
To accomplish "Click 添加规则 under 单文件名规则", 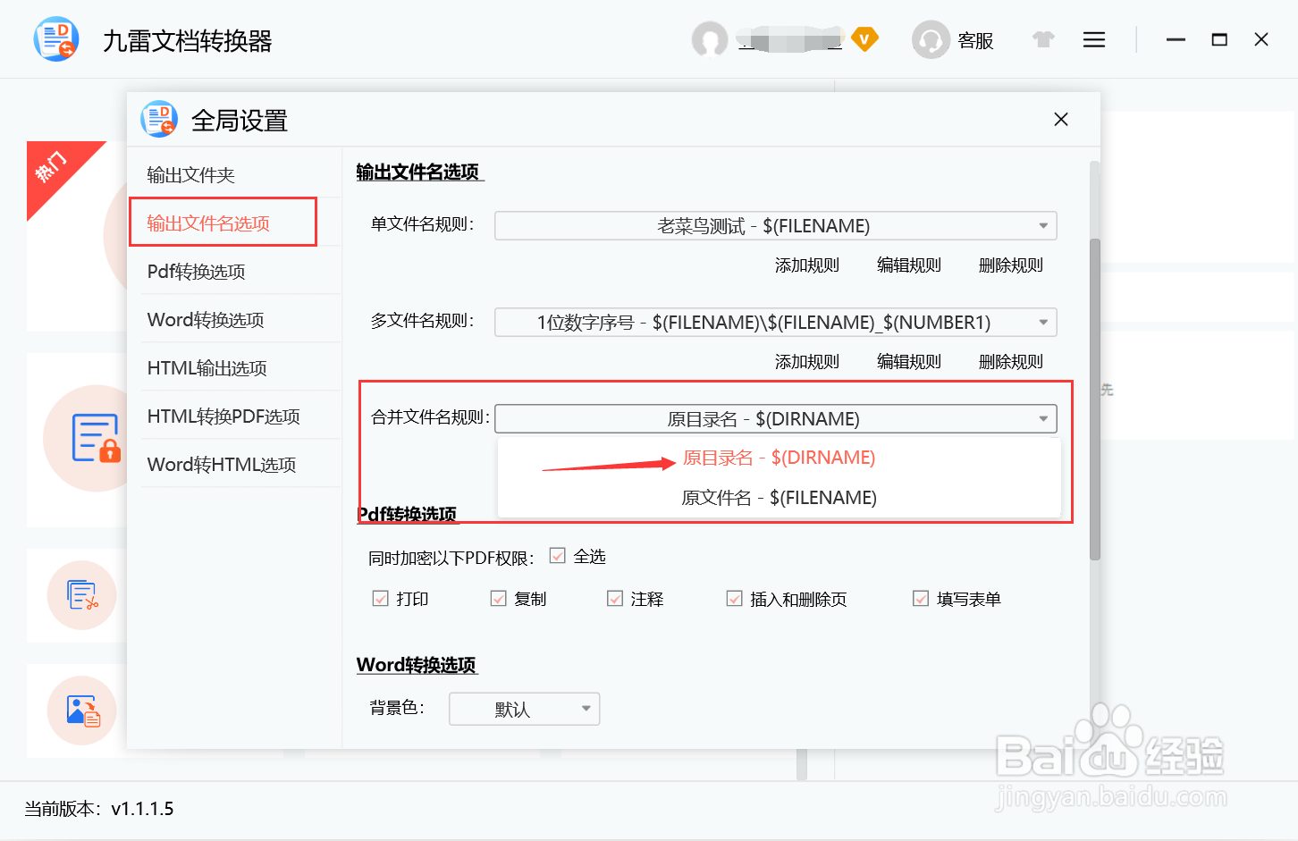I will [807, 265].
